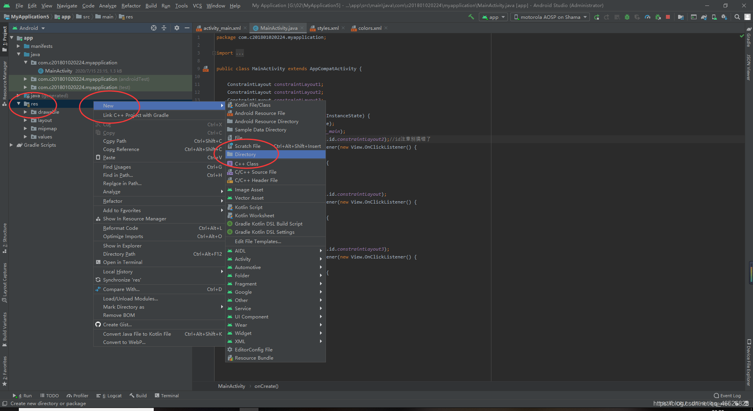
Task: Click the onCreate() breadcrumb
Action: point(266,386)
